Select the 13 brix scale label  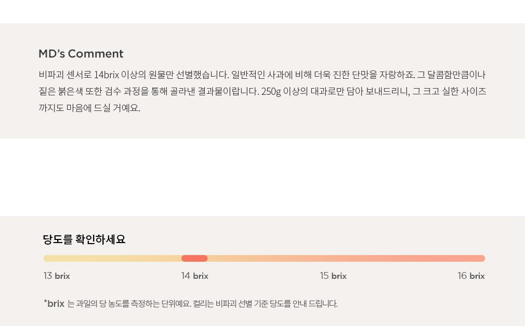tap(57, 276)
